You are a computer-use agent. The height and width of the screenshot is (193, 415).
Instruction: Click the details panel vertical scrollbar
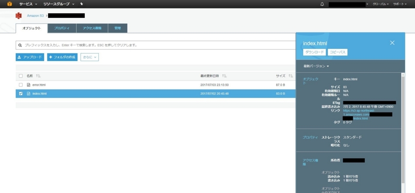(x=403, y=130)
